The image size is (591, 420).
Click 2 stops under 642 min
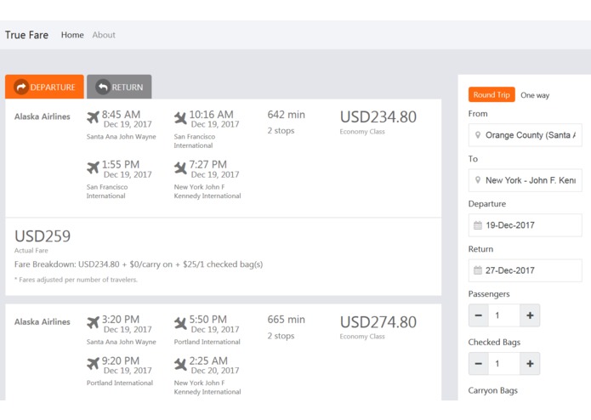[x=281, y=131]
